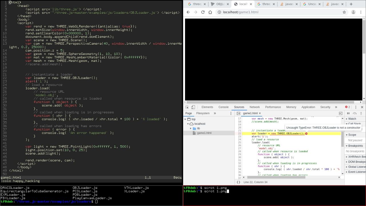
Task: Click the 'model.obj' string in Vim
Action: coord(46,95)
